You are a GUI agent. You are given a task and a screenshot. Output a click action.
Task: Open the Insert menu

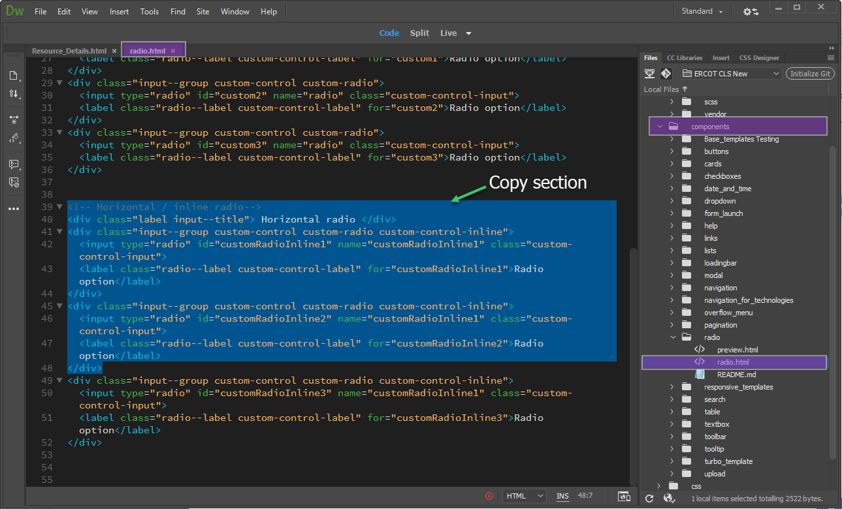click(119, 12)
